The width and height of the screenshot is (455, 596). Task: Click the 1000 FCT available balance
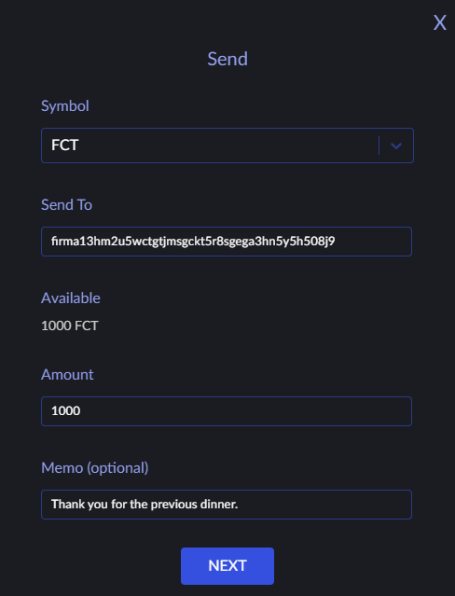(70, 326)
